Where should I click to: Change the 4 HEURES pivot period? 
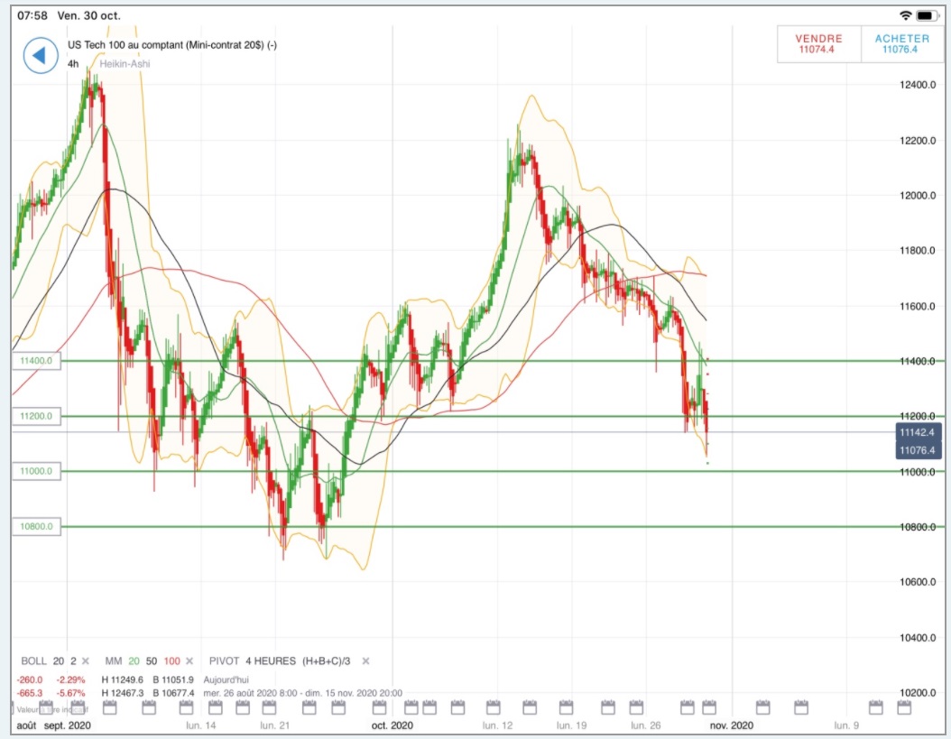(271, 661)
